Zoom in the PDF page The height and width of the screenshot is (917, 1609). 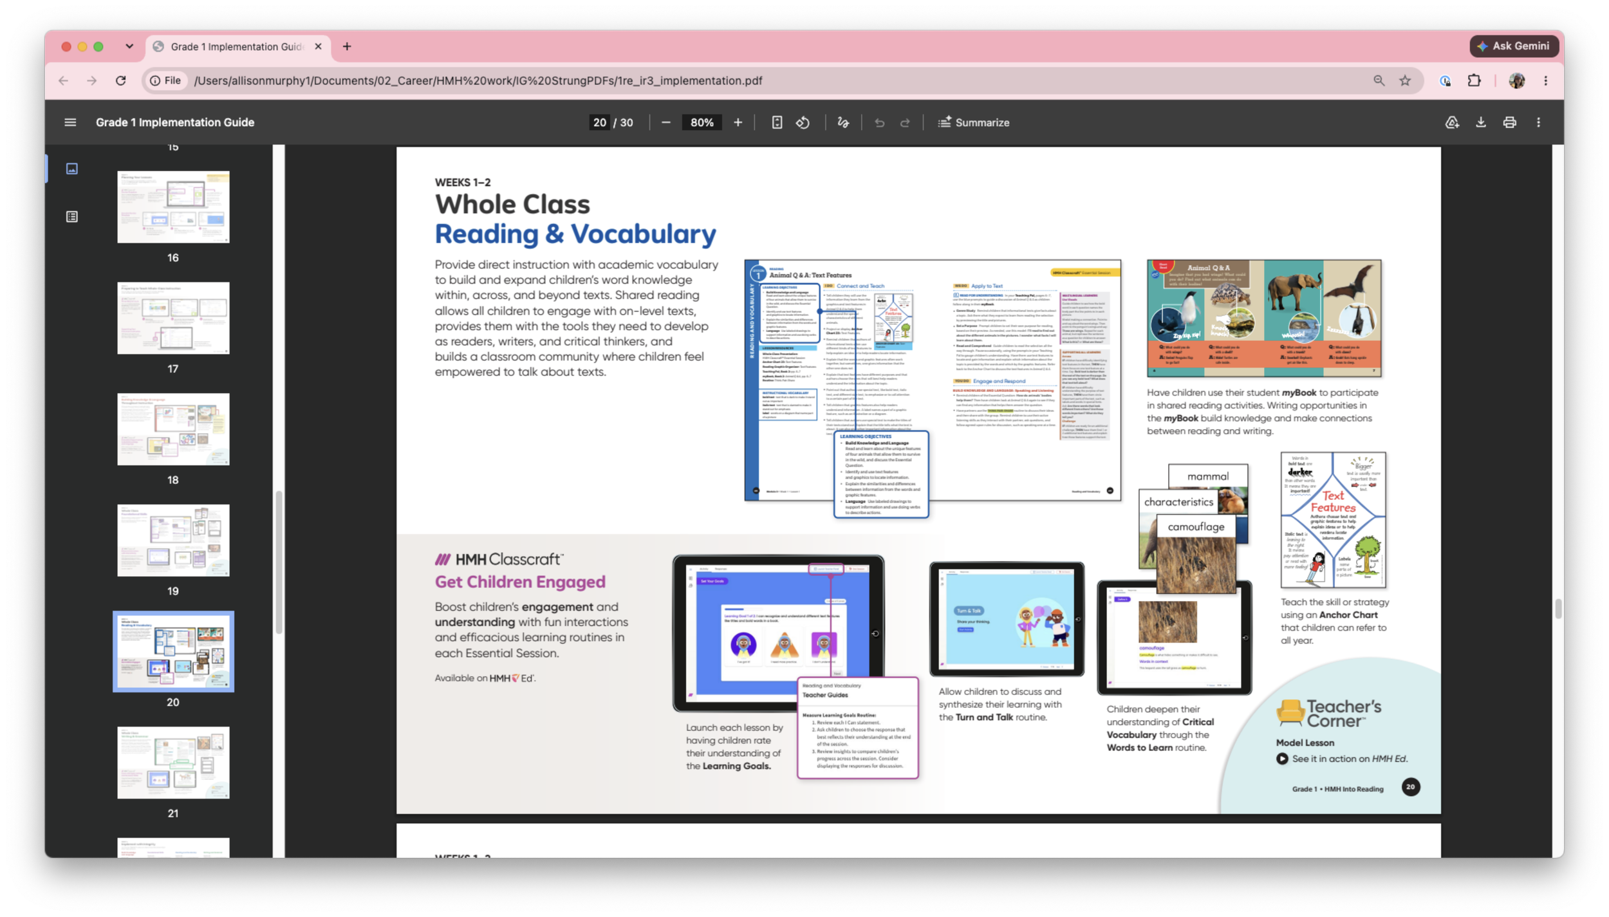point(738,122)
